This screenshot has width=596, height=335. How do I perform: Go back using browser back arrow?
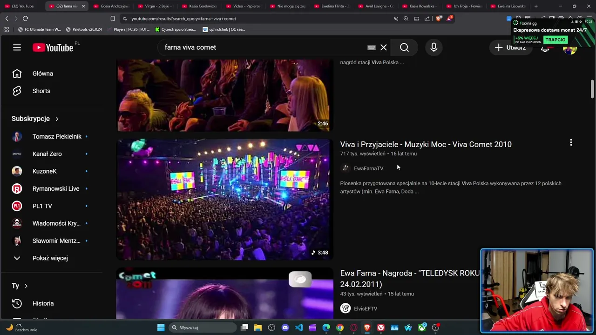coord(7,19)
